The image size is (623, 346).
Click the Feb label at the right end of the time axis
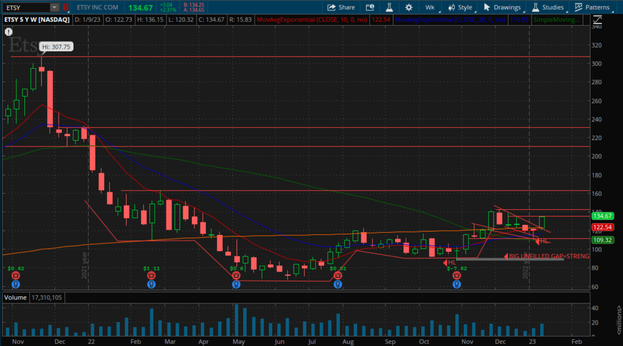[576, 342]
